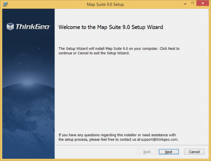Close the setup window with the red X
The image size is (211, 161).
203,3
